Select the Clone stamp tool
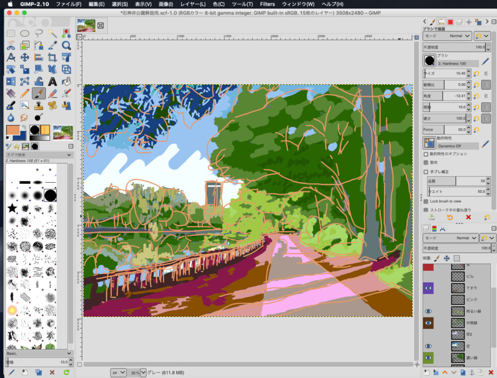 (x=39, y=105)
